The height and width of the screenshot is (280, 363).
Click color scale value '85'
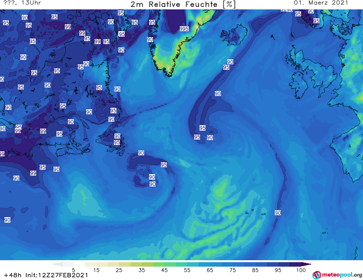pyautogui.click(x=256, y=270)
